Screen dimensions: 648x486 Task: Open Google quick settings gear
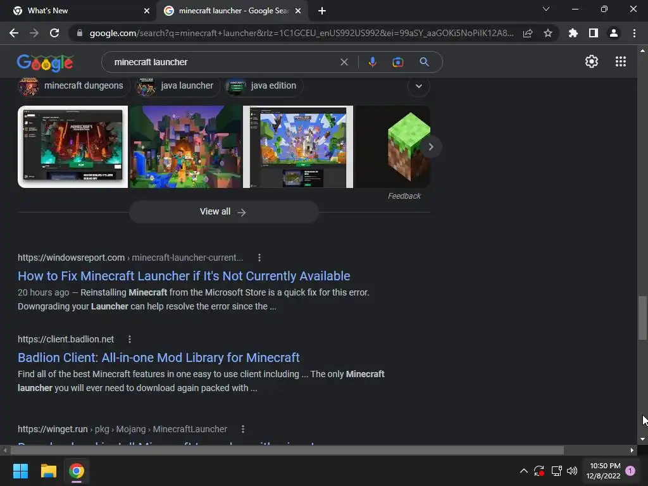pos(592,61)
